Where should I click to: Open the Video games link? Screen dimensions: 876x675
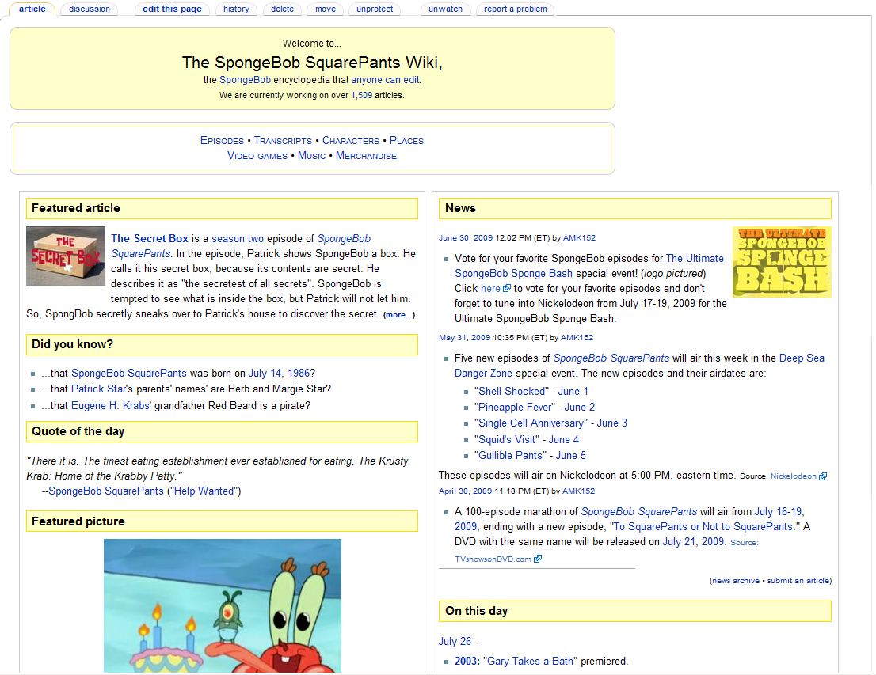[x=257, y=156]
